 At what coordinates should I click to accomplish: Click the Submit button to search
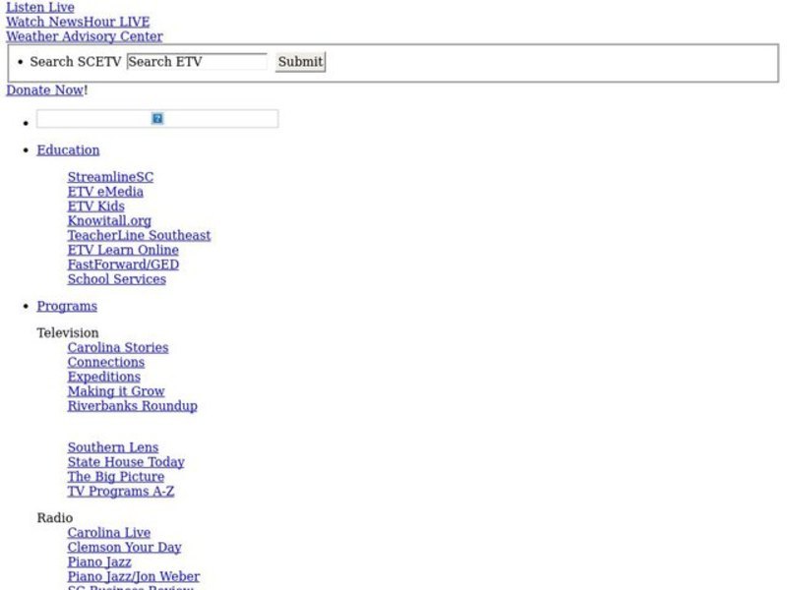pyautogui.click(x=299, y=62)
